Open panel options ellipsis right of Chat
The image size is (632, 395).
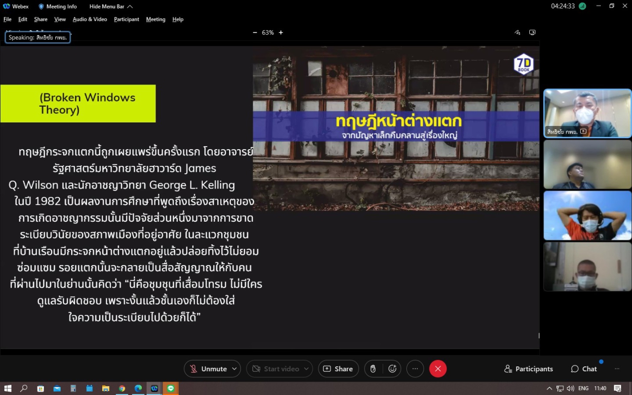click(x=617, y=369)
